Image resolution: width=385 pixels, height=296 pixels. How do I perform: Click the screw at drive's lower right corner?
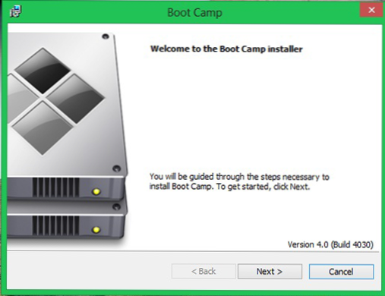coord(116,168)
